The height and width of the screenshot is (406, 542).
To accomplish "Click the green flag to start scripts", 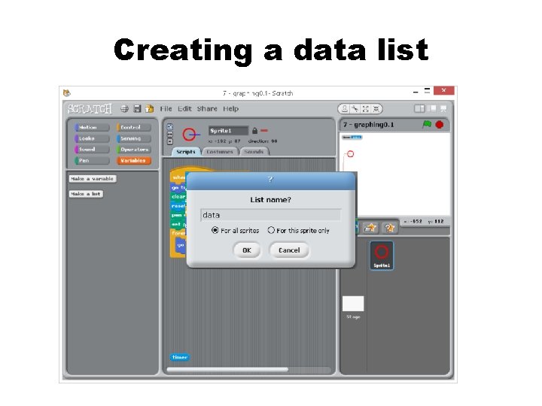I will (428, 124).
